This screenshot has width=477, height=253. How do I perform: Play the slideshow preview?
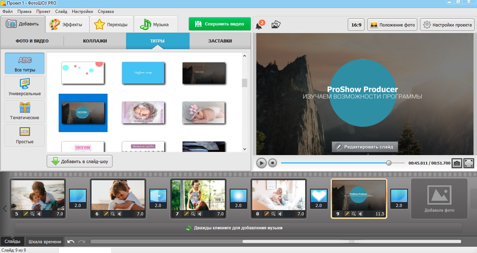click(262, 163)
